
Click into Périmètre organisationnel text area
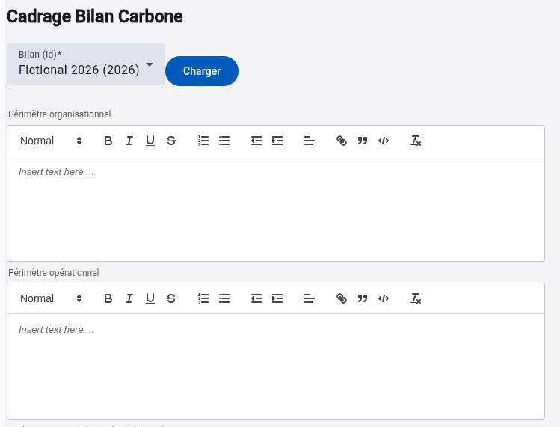click(x=275, y=208)
